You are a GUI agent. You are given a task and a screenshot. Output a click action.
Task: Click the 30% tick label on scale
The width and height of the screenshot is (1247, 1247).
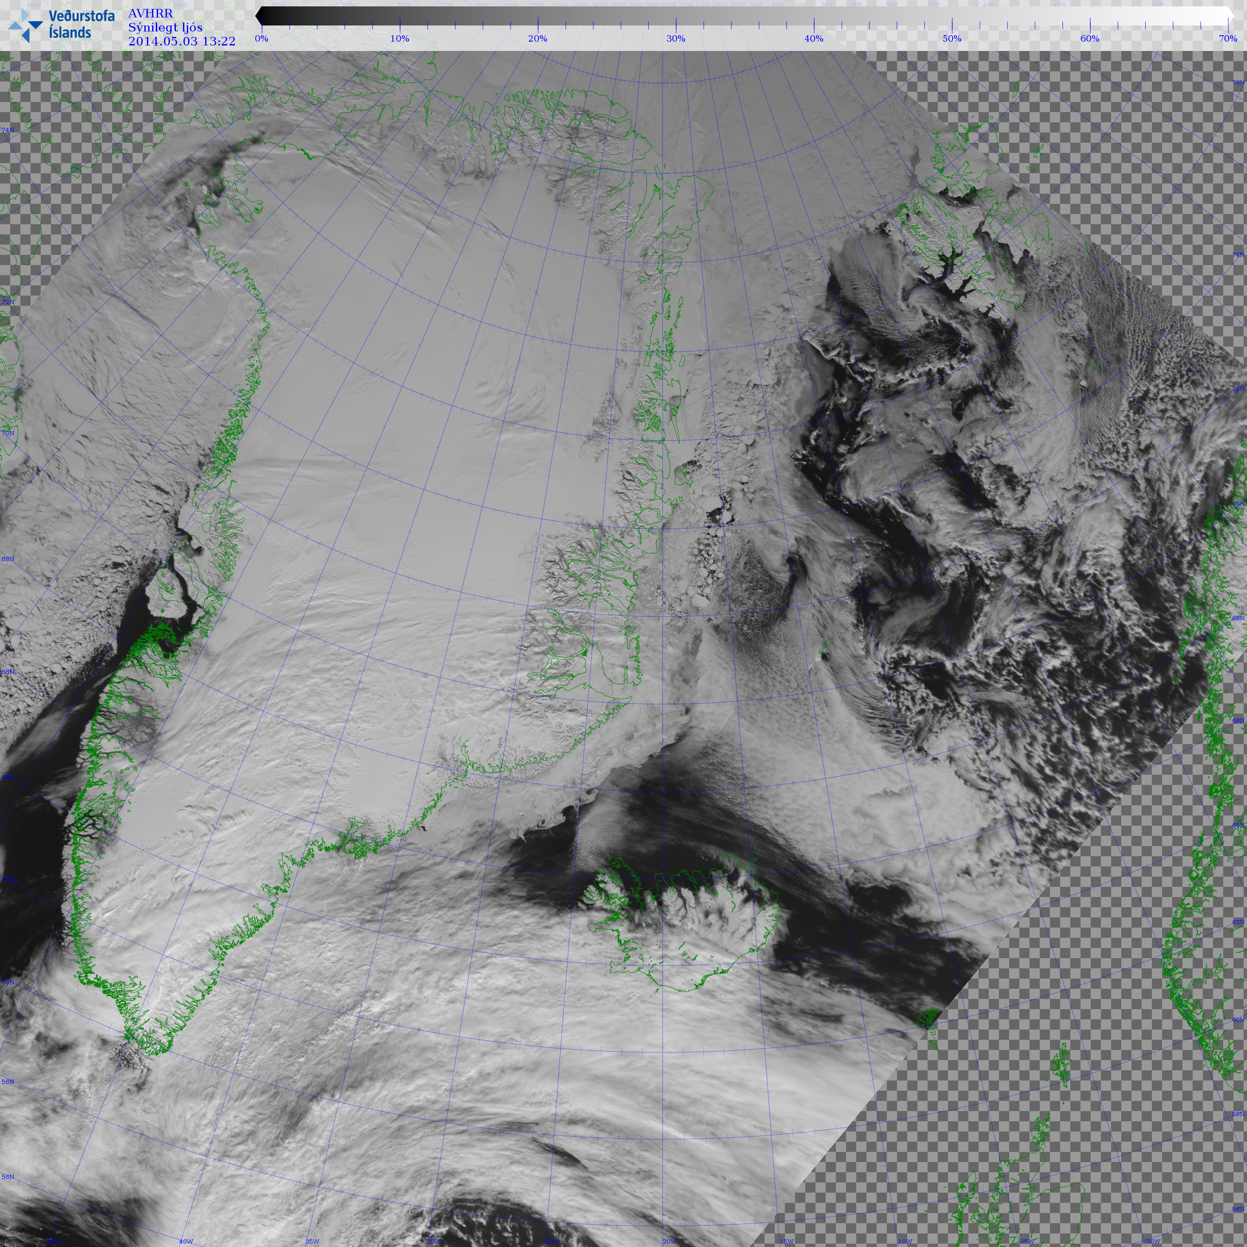[x=676, y=39]
